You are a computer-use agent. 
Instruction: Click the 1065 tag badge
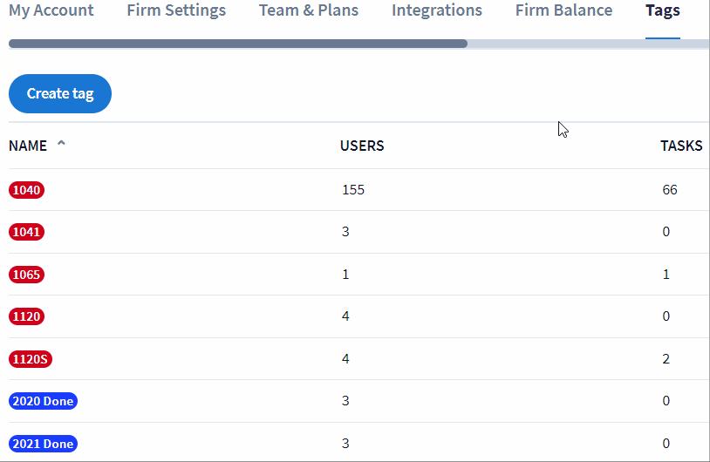(27, 275)
